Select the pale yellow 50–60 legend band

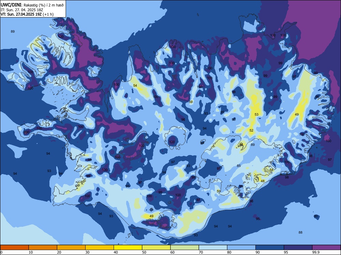(x=156, y=247)
